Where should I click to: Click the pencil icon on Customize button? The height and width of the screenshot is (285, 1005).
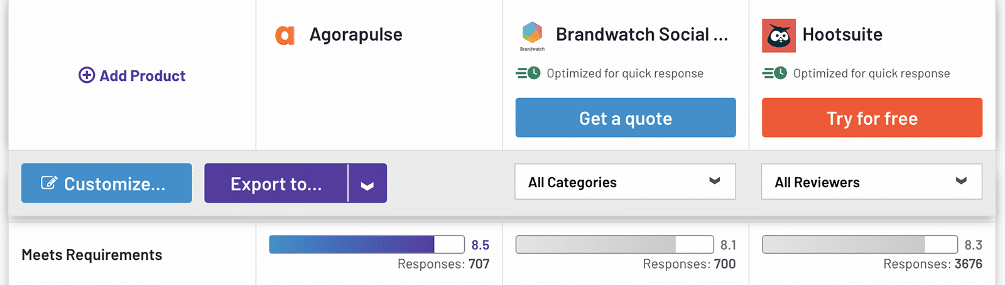pyautogui.click(x=49, y=183)
